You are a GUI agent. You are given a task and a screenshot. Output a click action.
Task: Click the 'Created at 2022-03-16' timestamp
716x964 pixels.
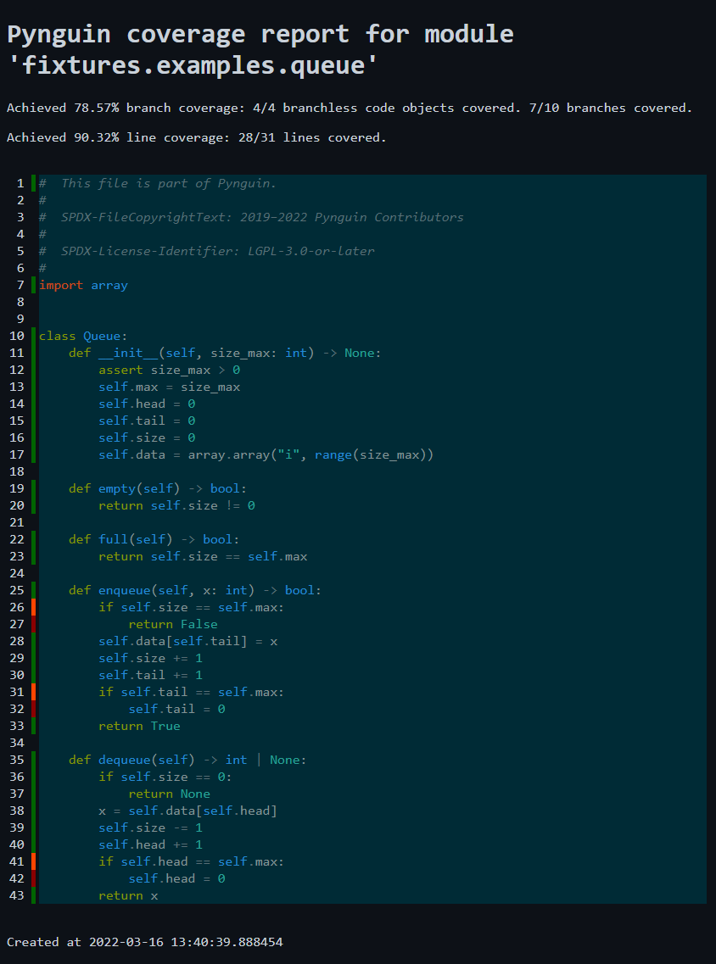point(145,942)
